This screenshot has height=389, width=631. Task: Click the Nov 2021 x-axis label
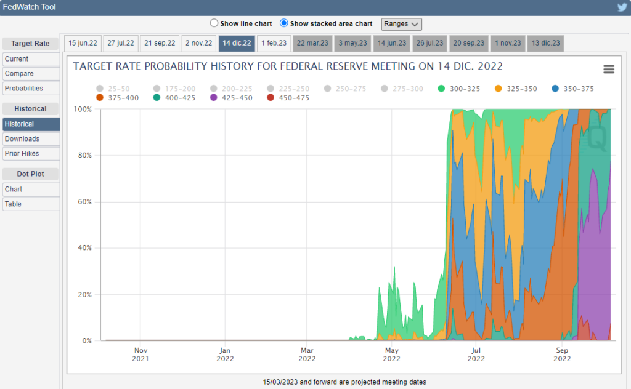coord(140,355)
